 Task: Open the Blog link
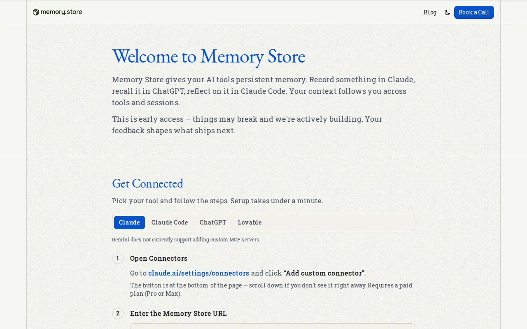click(x=430, y=12)
